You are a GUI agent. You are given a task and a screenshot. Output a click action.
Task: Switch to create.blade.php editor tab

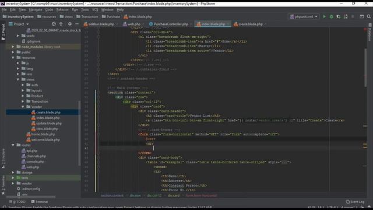250,24
